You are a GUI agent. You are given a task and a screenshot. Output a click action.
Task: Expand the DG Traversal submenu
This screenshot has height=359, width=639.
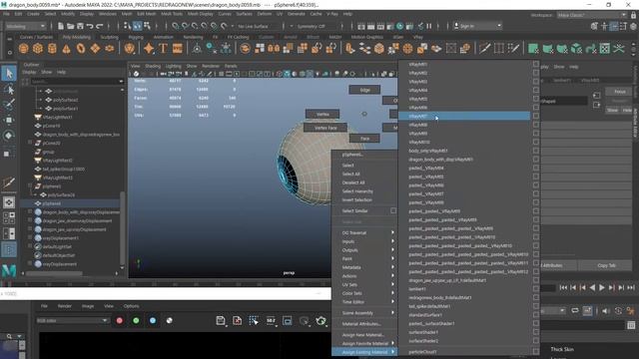364,232
